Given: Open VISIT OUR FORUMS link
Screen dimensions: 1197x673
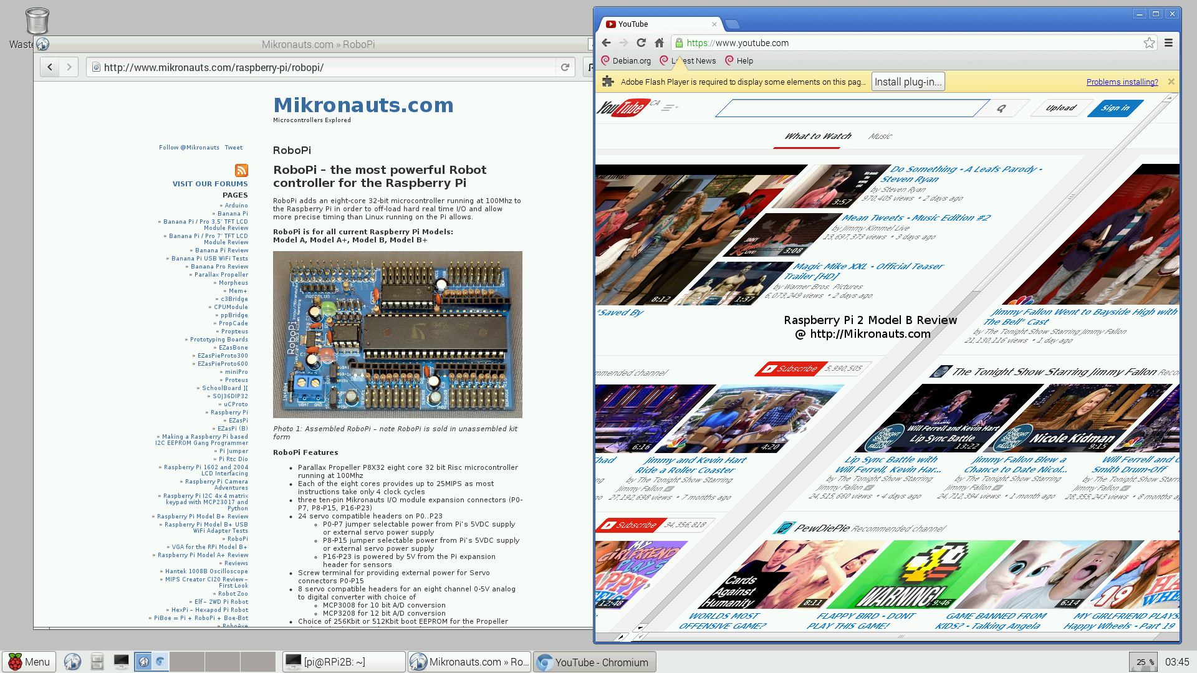Looking at the screenshot, I should (x=210, y=184).
